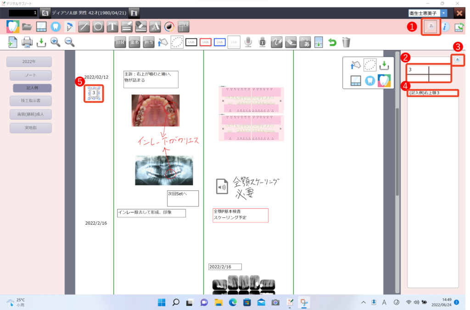Select search result (記入例)右上顎３
Image resolution: width=470 pixels, height=310 pixels.
[x=433, y=93]
